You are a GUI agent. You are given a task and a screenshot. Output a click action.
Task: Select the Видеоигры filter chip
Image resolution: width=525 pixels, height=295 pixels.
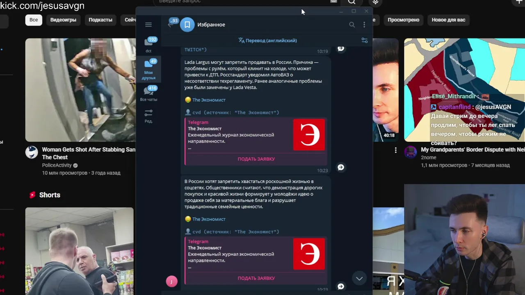click(63, 20)
